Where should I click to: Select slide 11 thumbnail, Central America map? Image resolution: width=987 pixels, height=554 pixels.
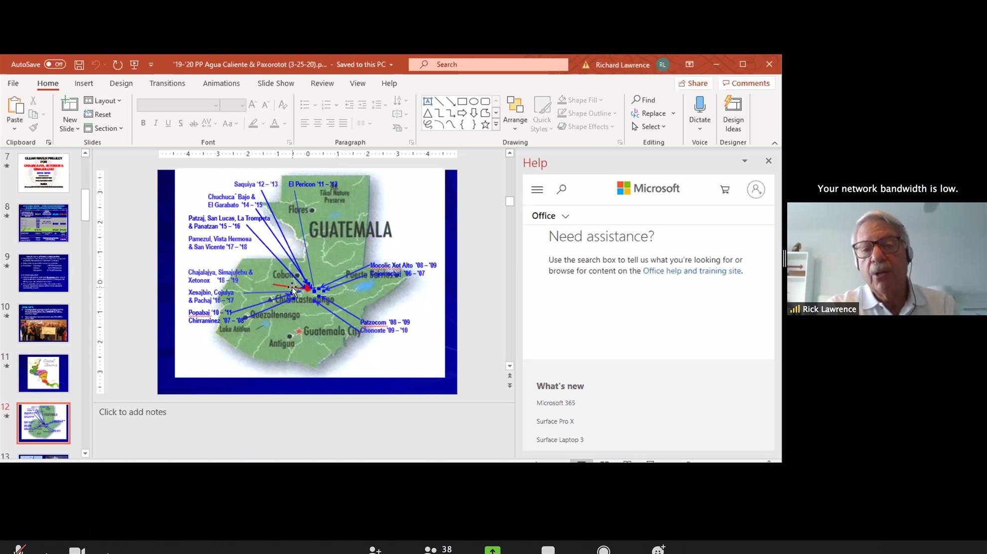click(43, 373)
